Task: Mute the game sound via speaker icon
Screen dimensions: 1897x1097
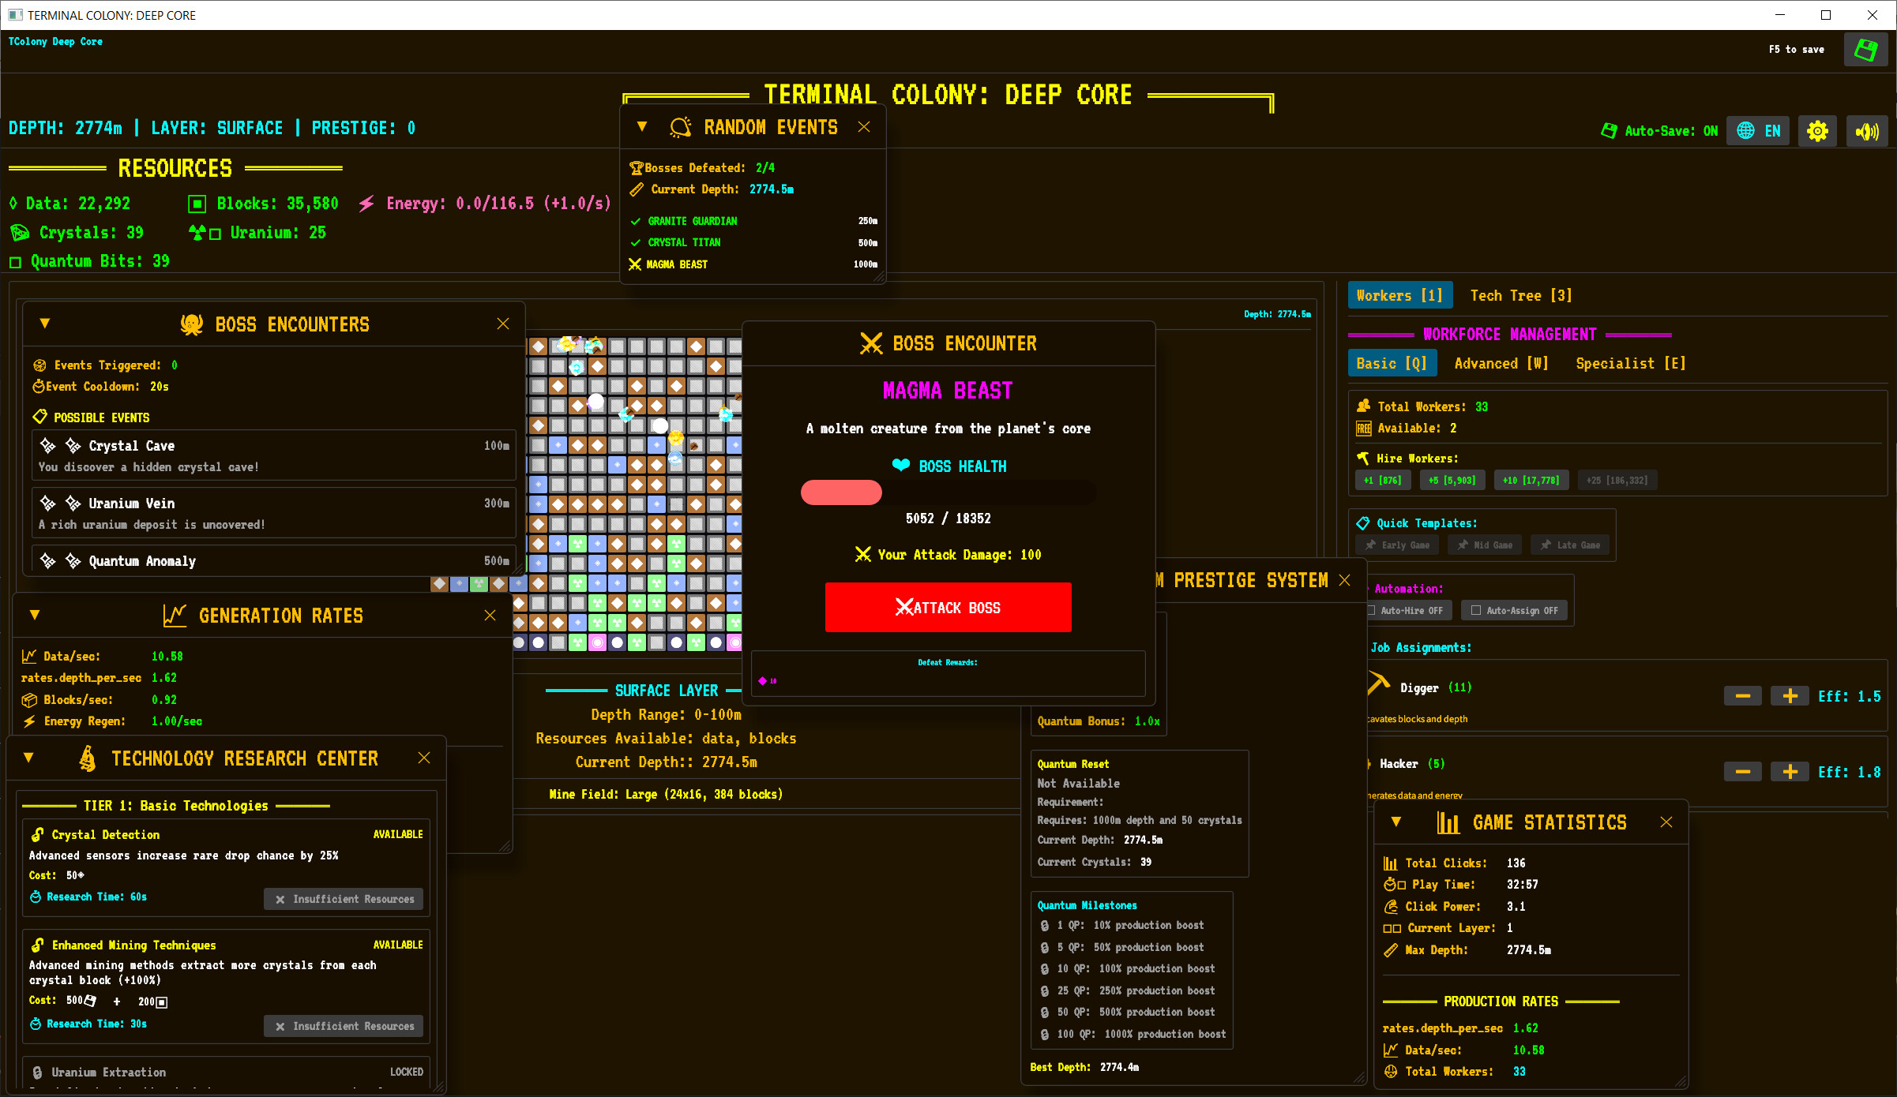Action: coord(1867,130)
